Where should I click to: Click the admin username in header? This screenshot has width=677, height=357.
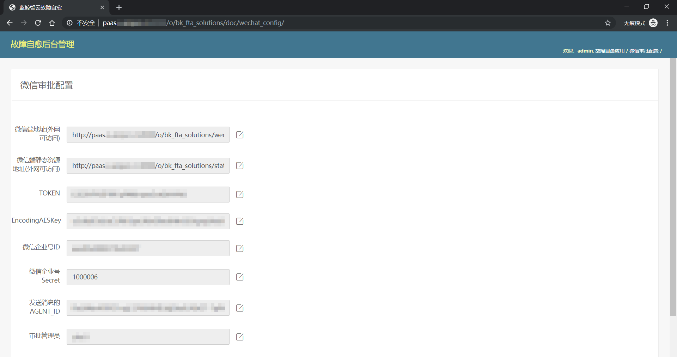click(585, 51)
